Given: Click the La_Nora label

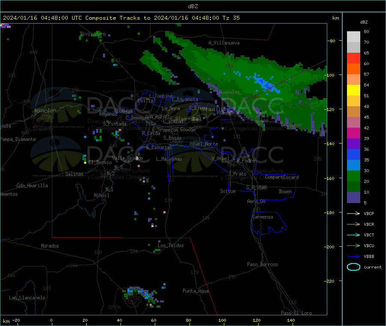Looking at the screenshot, I should pyautogui.click(x=171, y=108).
